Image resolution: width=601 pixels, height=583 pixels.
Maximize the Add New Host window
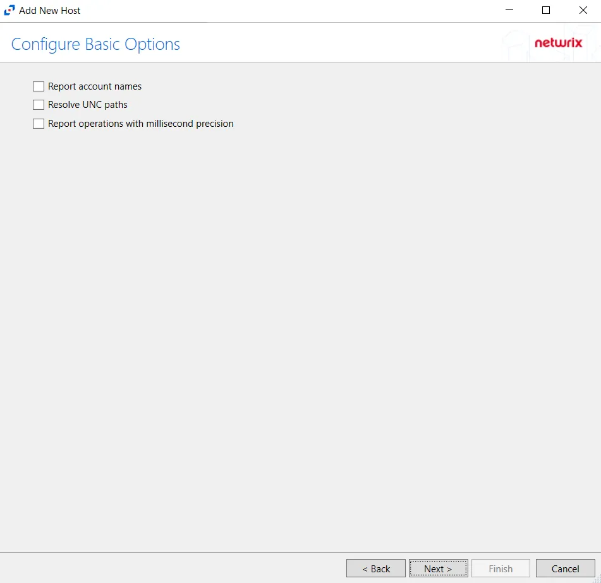click(x=546, y=10)
